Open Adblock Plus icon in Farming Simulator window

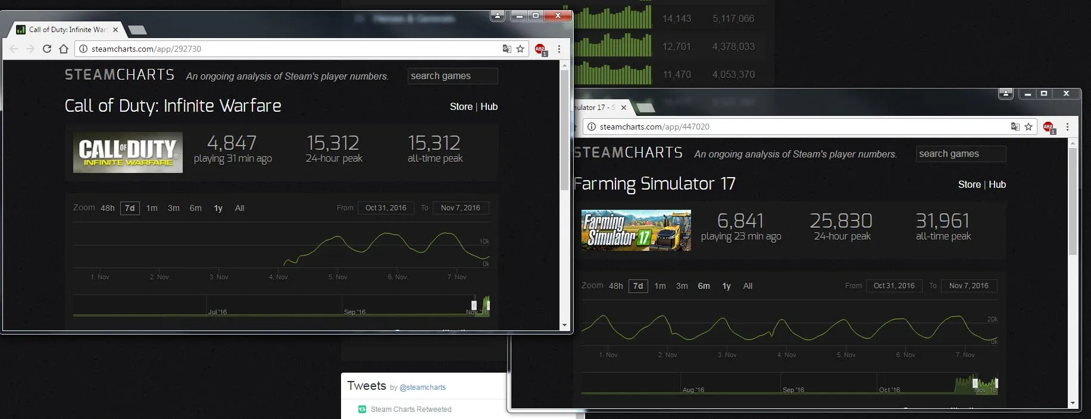[x=1049, y=127]
